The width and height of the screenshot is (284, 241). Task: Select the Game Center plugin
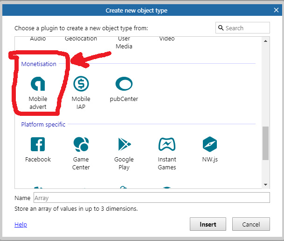(81, 145)
